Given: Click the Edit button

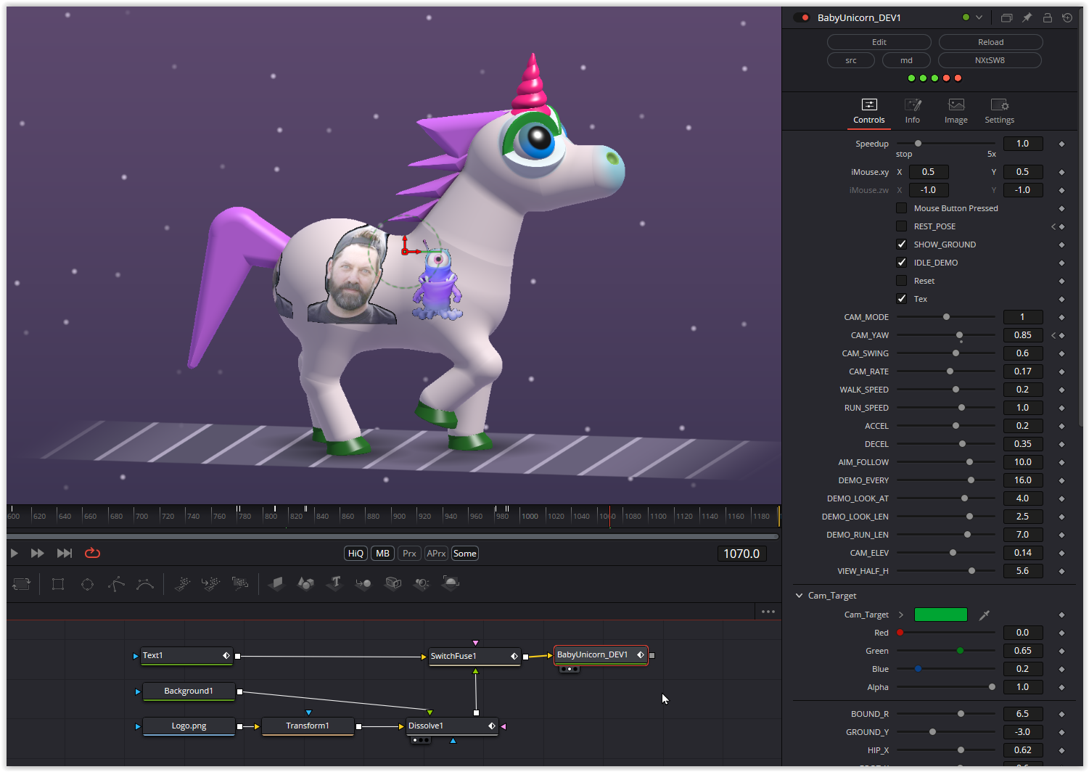Looking at the screenshot, I should [879, 42].
